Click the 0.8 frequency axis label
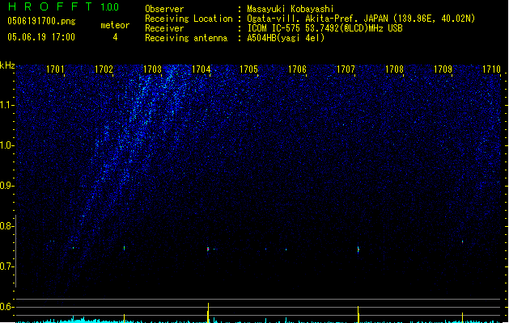The image size is (509, 323). pos(7,226)
